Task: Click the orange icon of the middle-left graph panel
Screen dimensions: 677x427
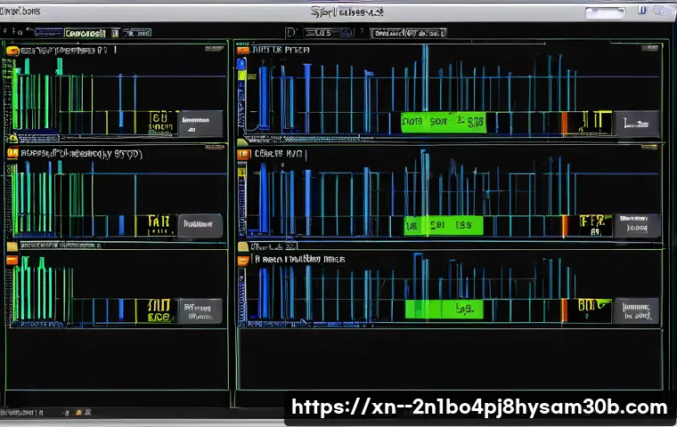Action: coord(12,153)
